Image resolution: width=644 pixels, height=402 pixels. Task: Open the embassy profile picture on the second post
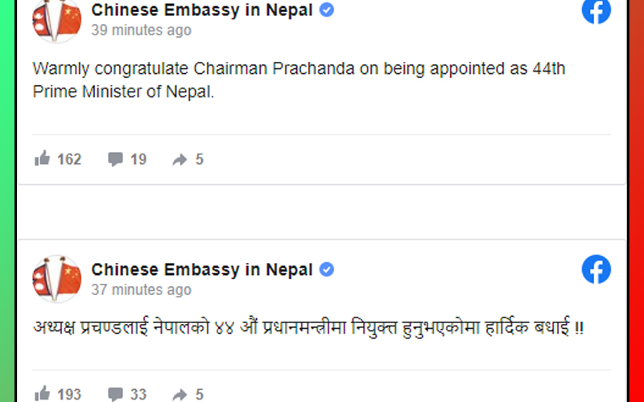coord(56,279)
